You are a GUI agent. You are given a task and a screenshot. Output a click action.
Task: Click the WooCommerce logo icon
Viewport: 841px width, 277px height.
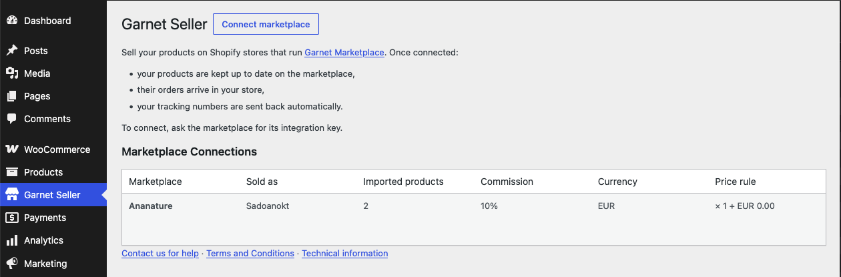point(12,150)
